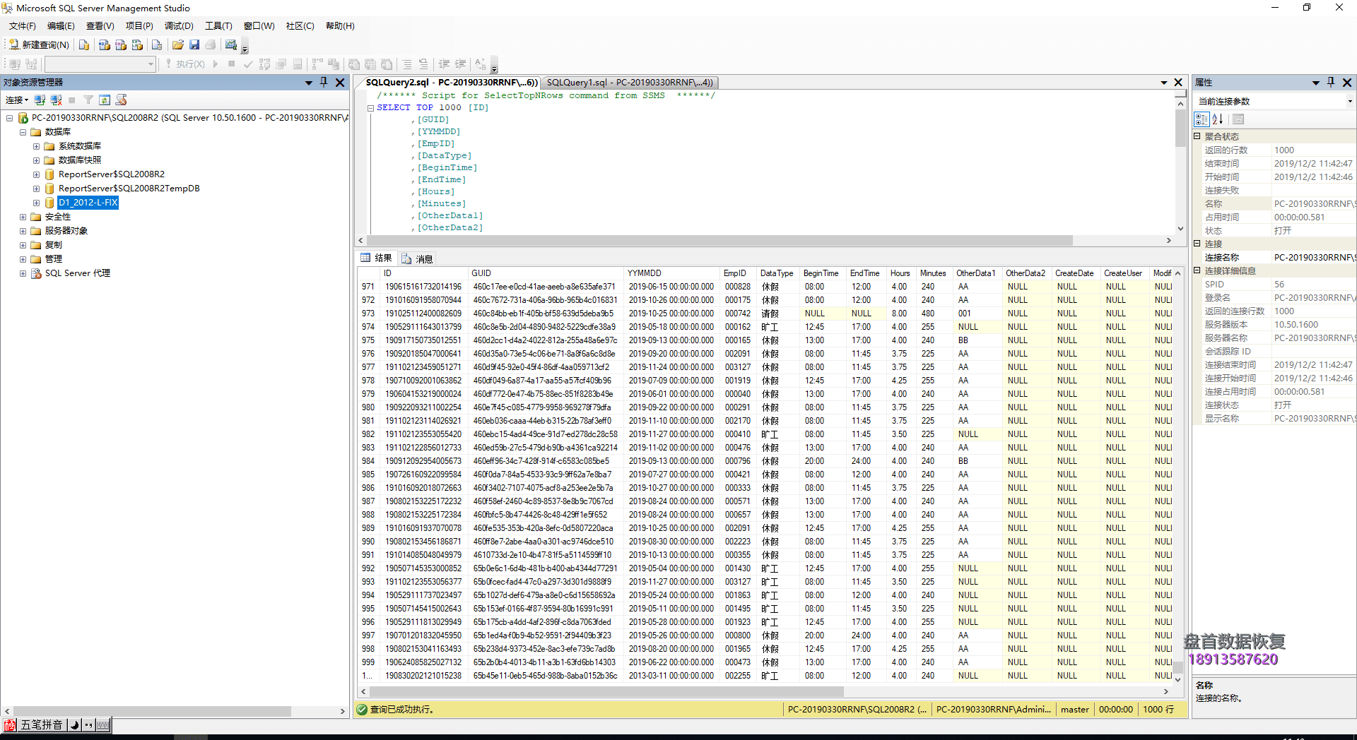Click the New Query (新建查询) button
The image size is (1357, 740).
[x=39, y=45]
